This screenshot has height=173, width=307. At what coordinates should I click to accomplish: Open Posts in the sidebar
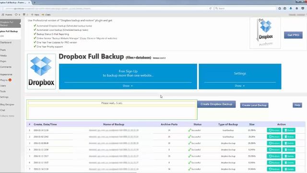coord(3,50)
